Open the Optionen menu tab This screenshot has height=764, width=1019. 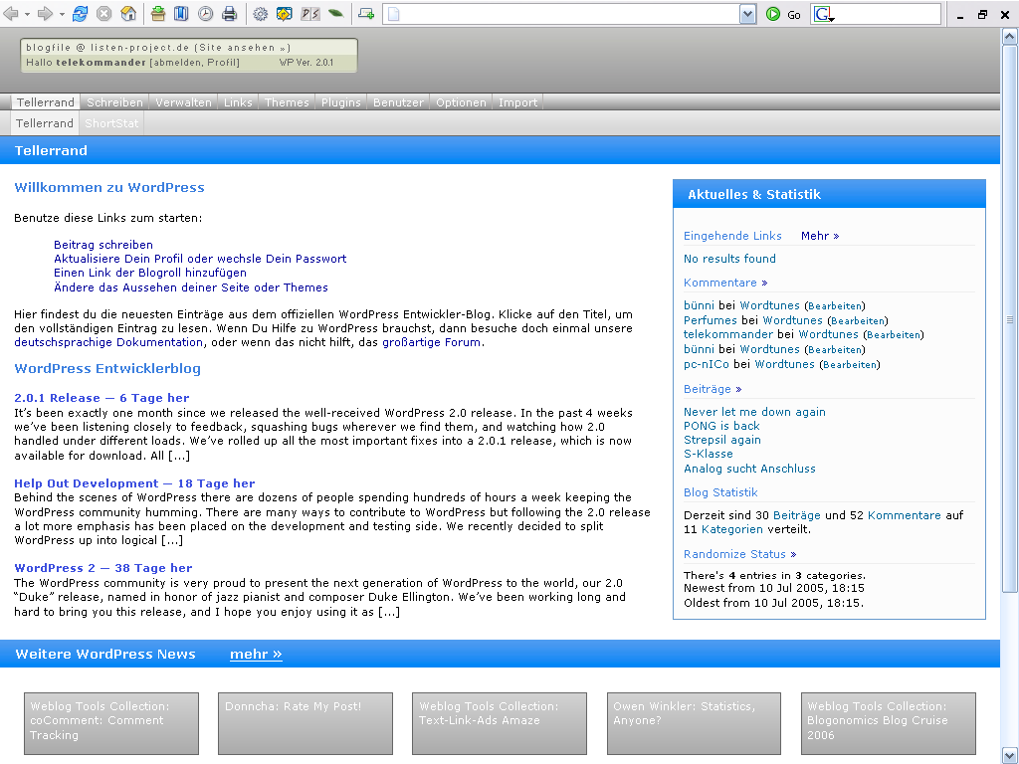click(461, 102)
